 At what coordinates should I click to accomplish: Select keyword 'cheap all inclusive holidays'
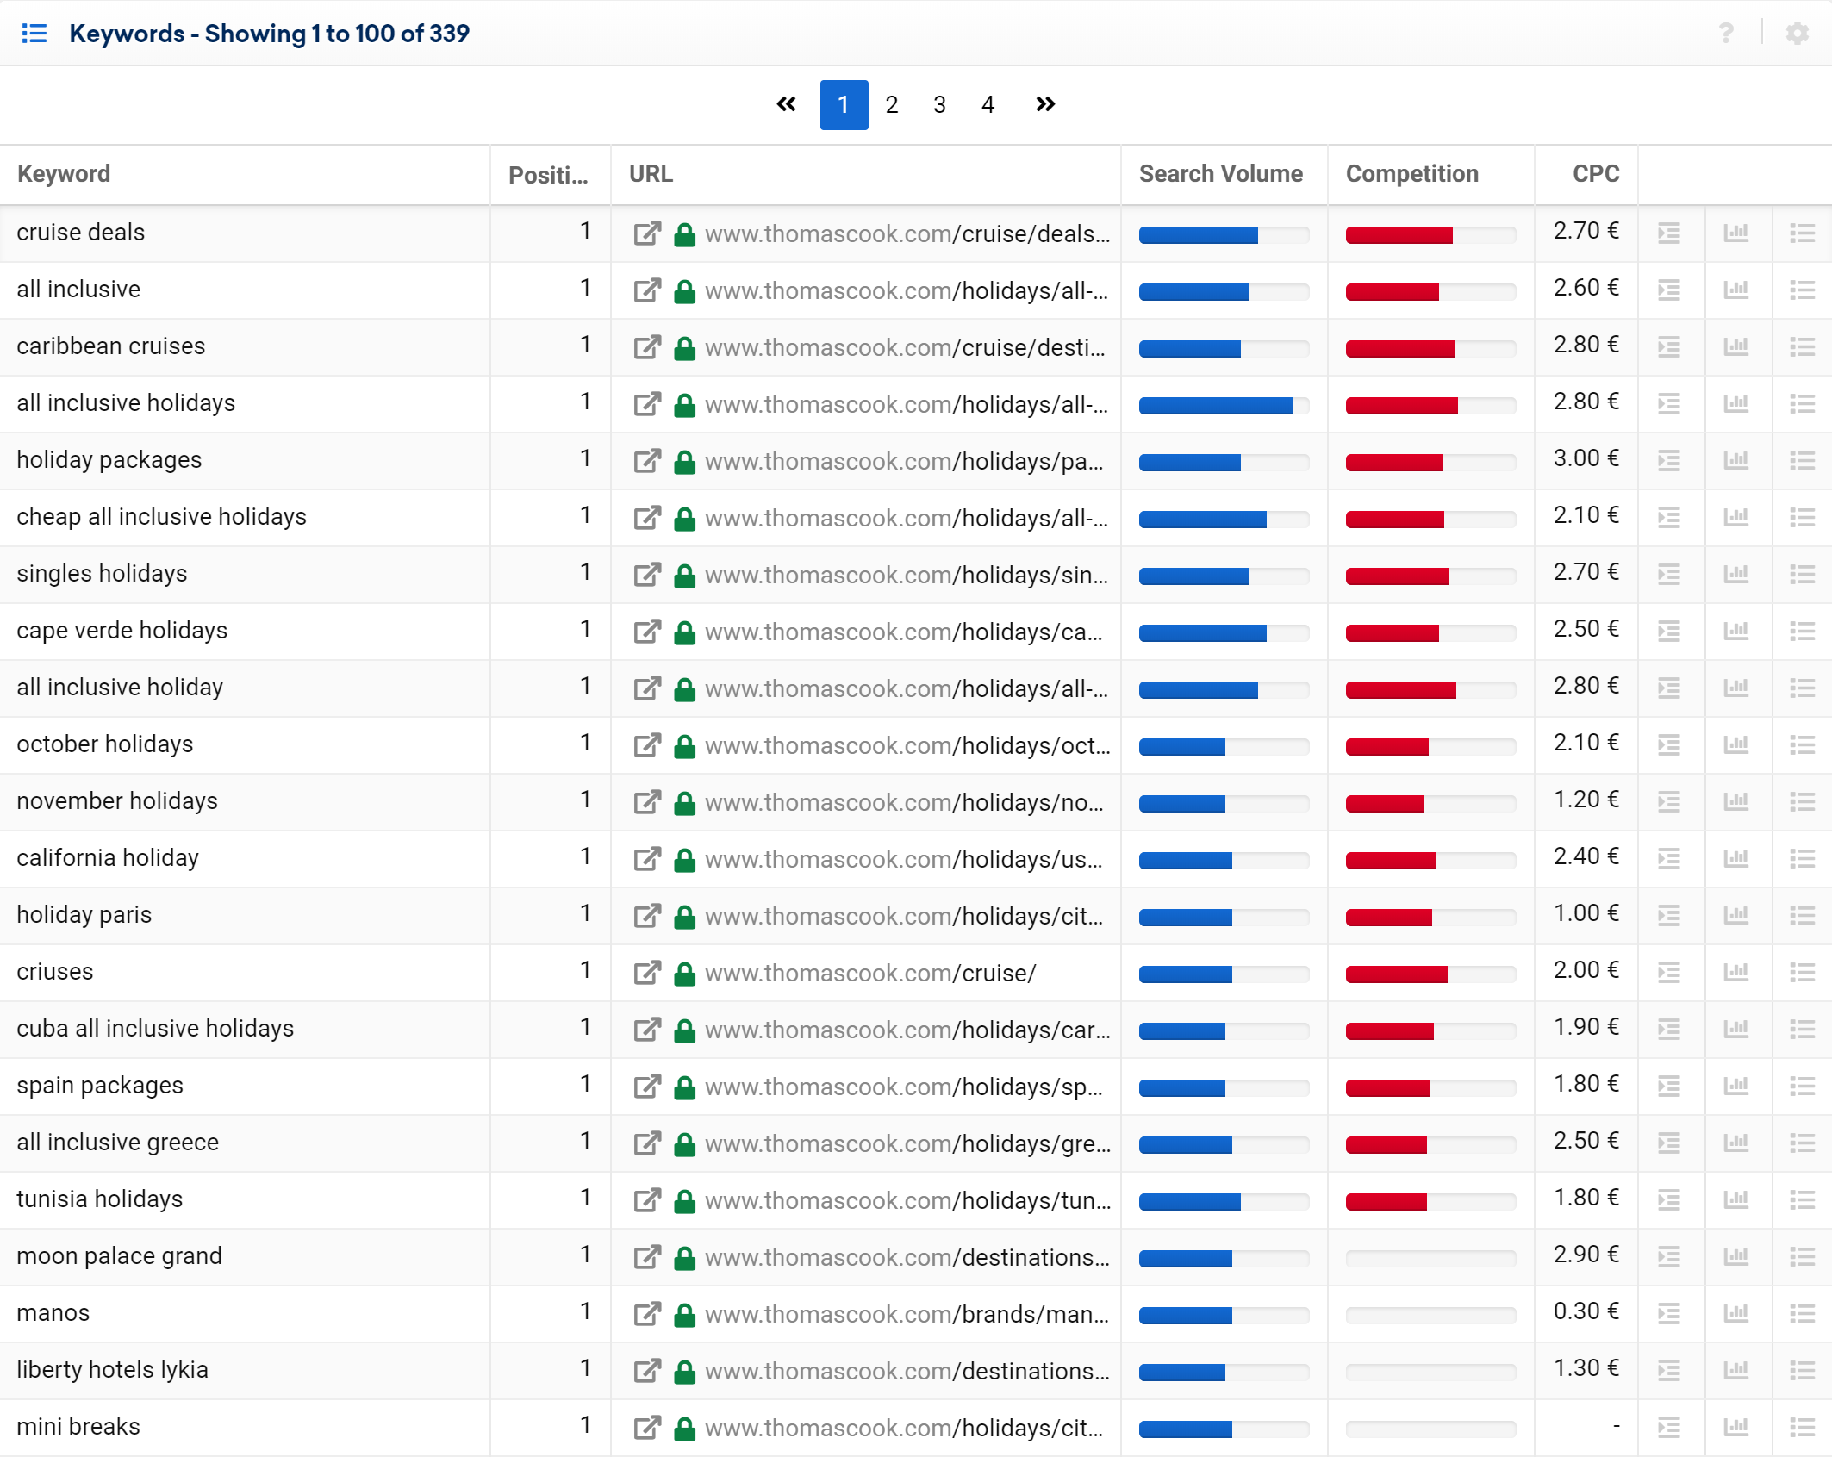coord(161,517)
